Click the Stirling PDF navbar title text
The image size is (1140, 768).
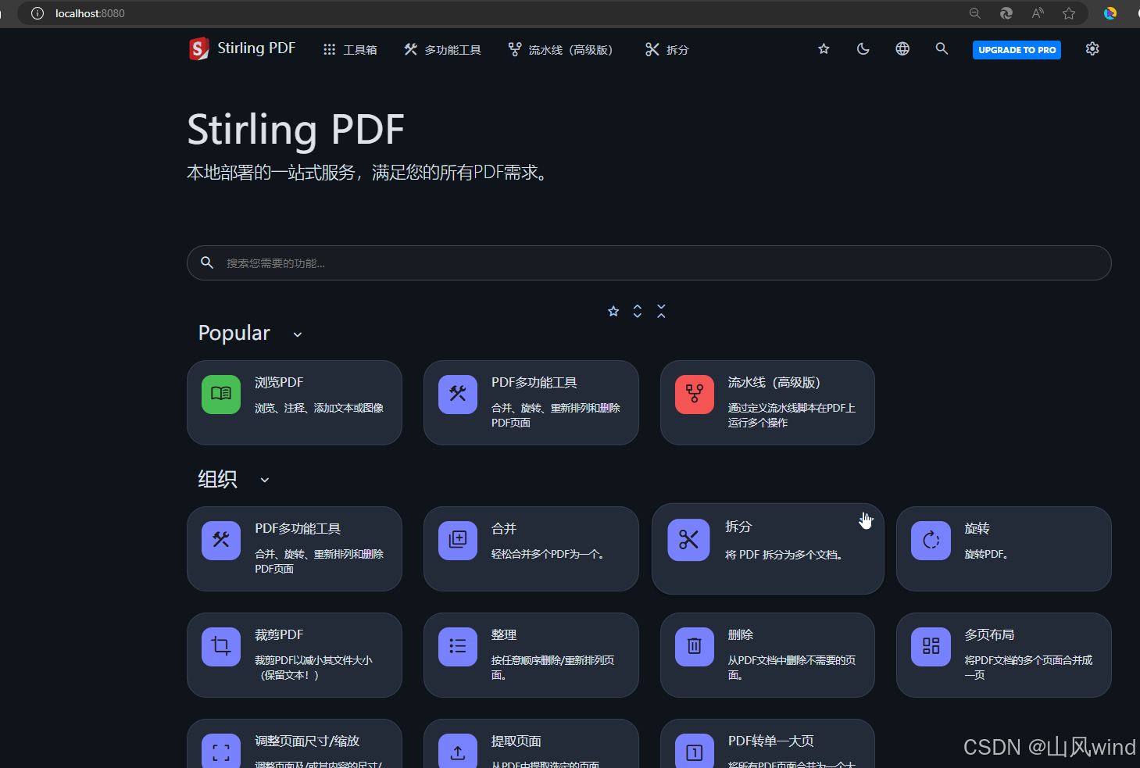[x=256, y=48]
